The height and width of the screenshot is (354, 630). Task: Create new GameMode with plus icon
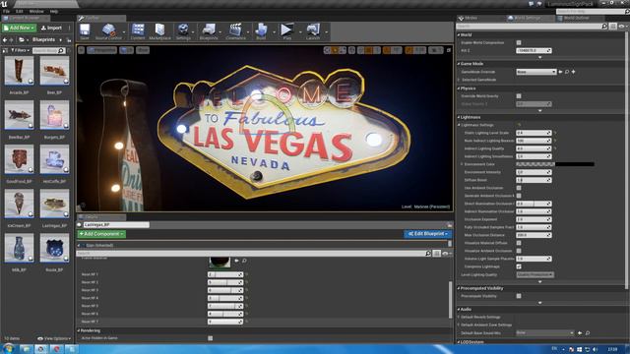click(x=573, y=72)
